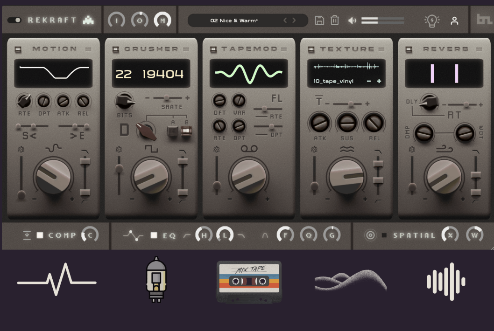Toggle the SPATIAL section checkbox

point(384,235)
